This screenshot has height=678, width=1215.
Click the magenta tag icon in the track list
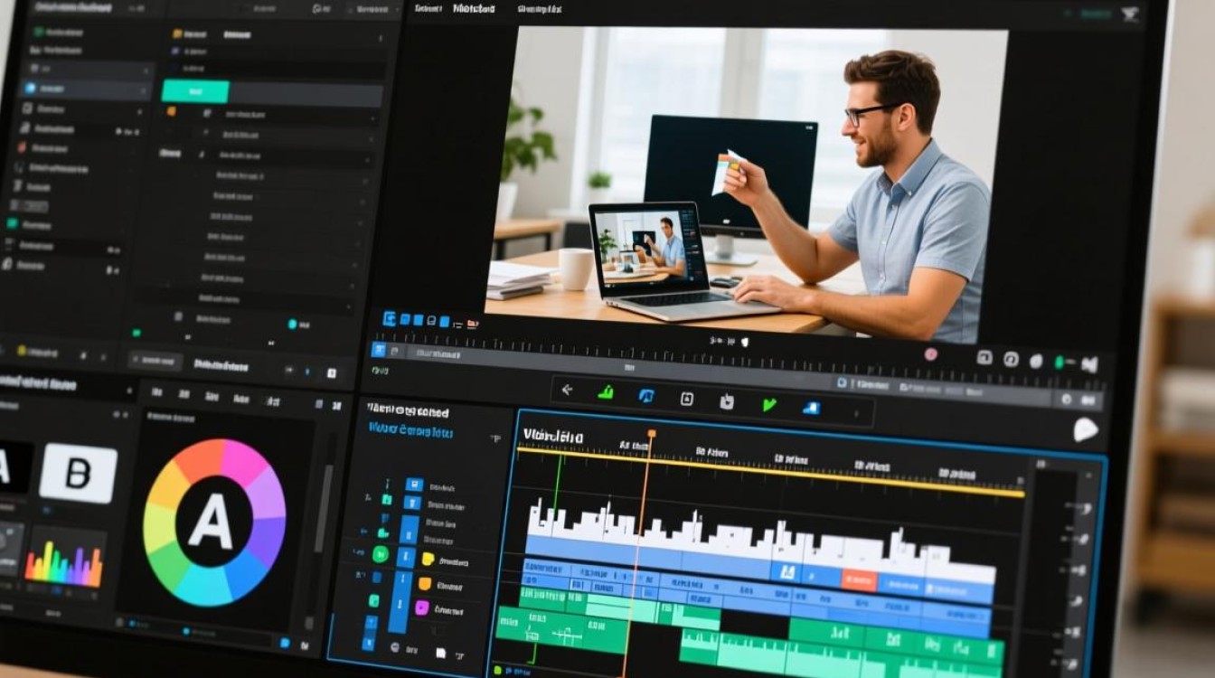[x=421, y=607]
